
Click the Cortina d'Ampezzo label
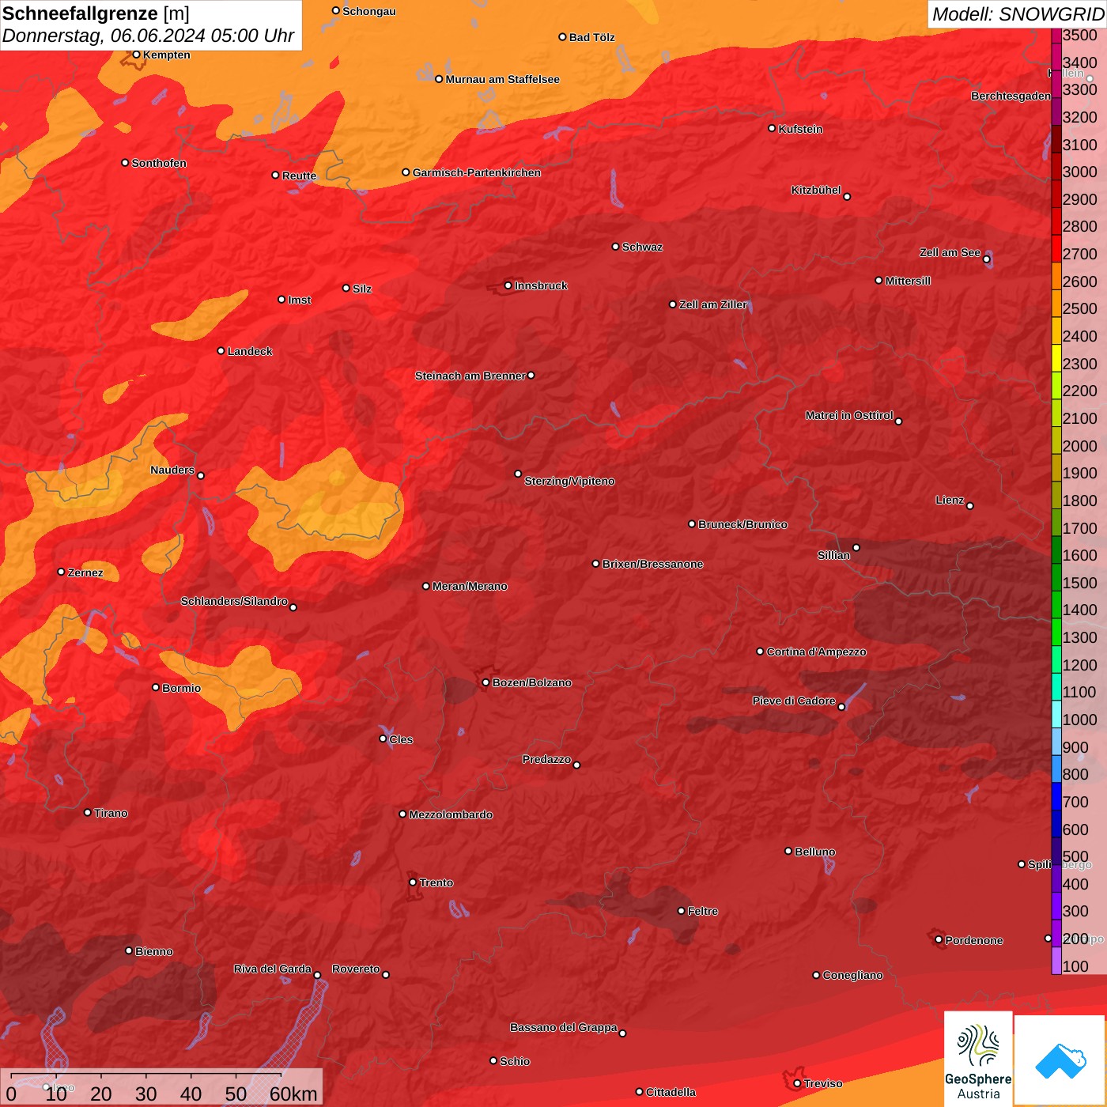tap(816, 652)
